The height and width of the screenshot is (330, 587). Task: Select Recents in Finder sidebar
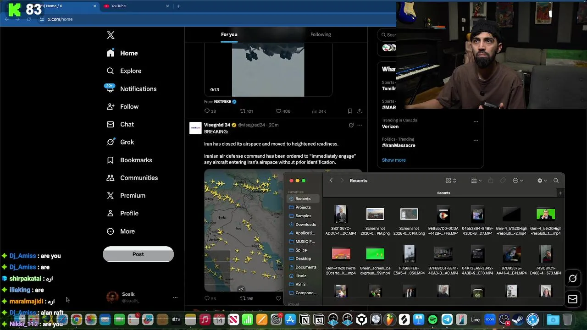point(303,199)
